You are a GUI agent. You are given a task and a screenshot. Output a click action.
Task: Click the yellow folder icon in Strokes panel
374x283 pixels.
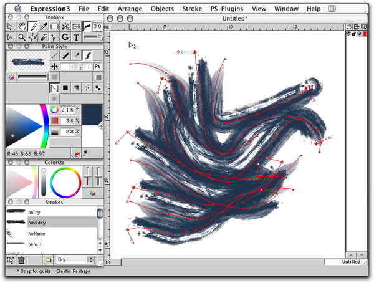click(x=48, y=260)
